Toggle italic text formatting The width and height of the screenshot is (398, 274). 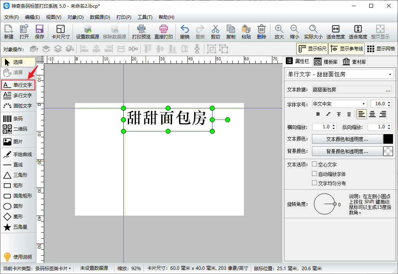click(x=328, y=114)
